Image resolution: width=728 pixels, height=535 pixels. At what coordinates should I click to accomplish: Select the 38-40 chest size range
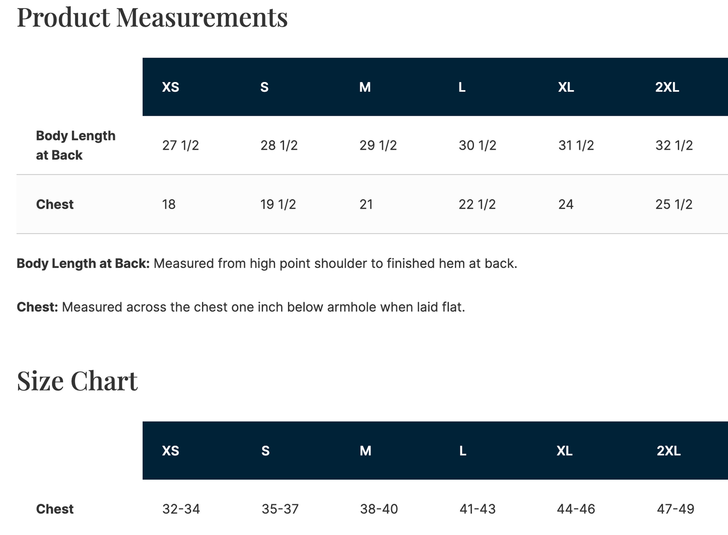coord(379,509)
